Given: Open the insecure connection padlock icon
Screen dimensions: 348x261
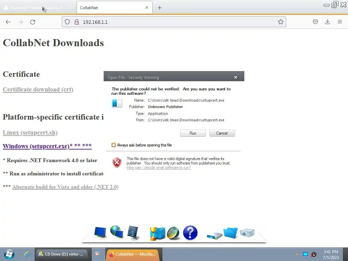Looking at the screenshot, I should click(x=77, y=22).
